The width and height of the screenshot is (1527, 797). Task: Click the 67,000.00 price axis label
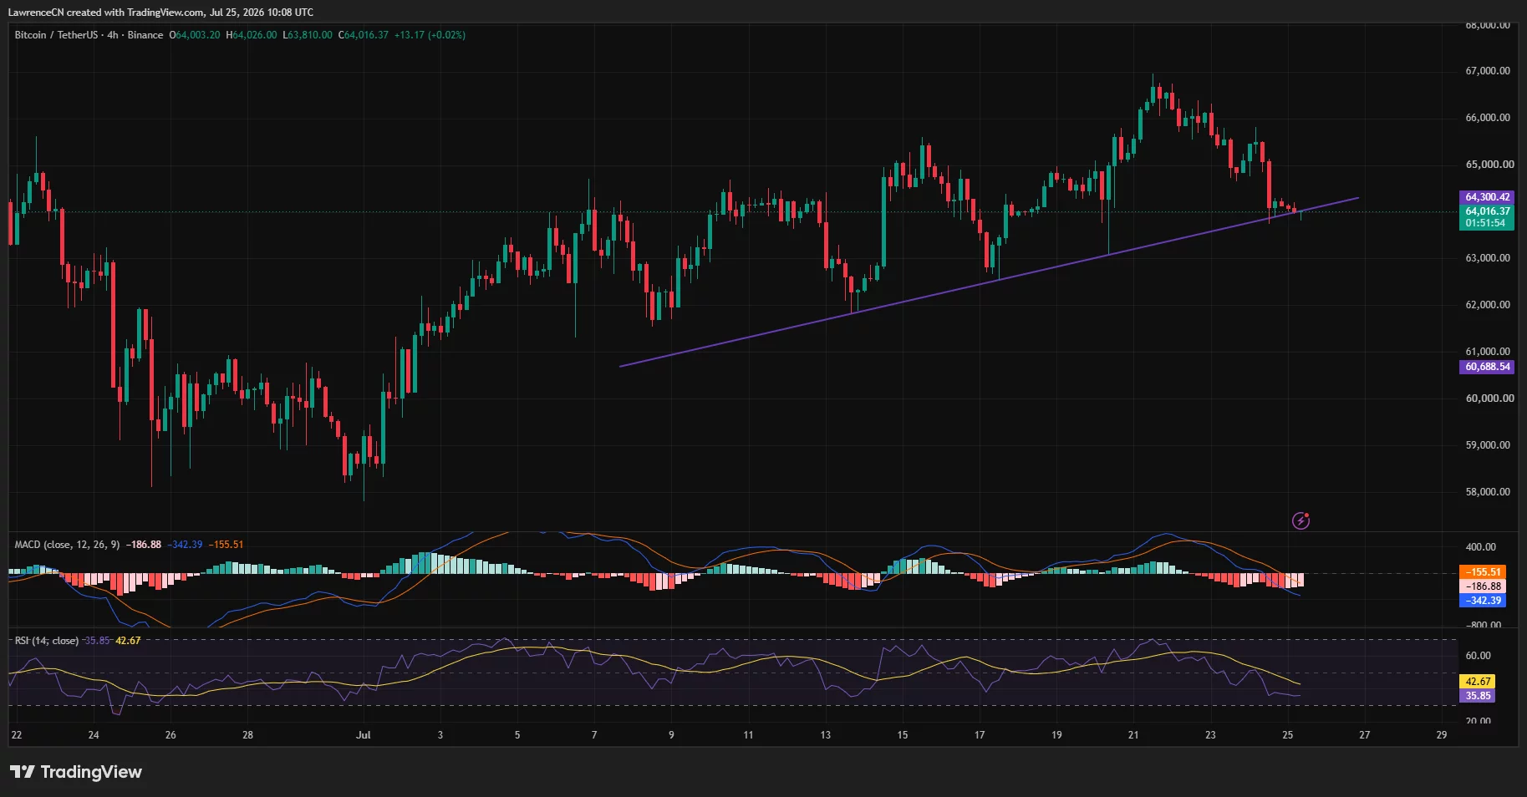pos(1488,71)
